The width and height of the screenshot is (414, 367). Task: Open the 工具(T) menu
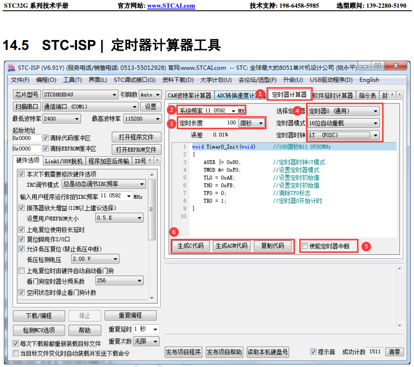(x=72, y=80)
